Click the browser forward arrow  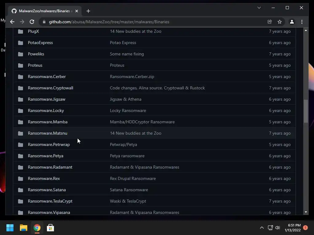pyautogui.click(x=22, y=22)
